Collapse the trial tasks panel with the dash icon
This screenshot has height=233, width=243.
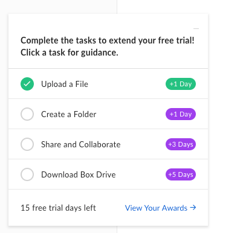(x=196, y=28)
